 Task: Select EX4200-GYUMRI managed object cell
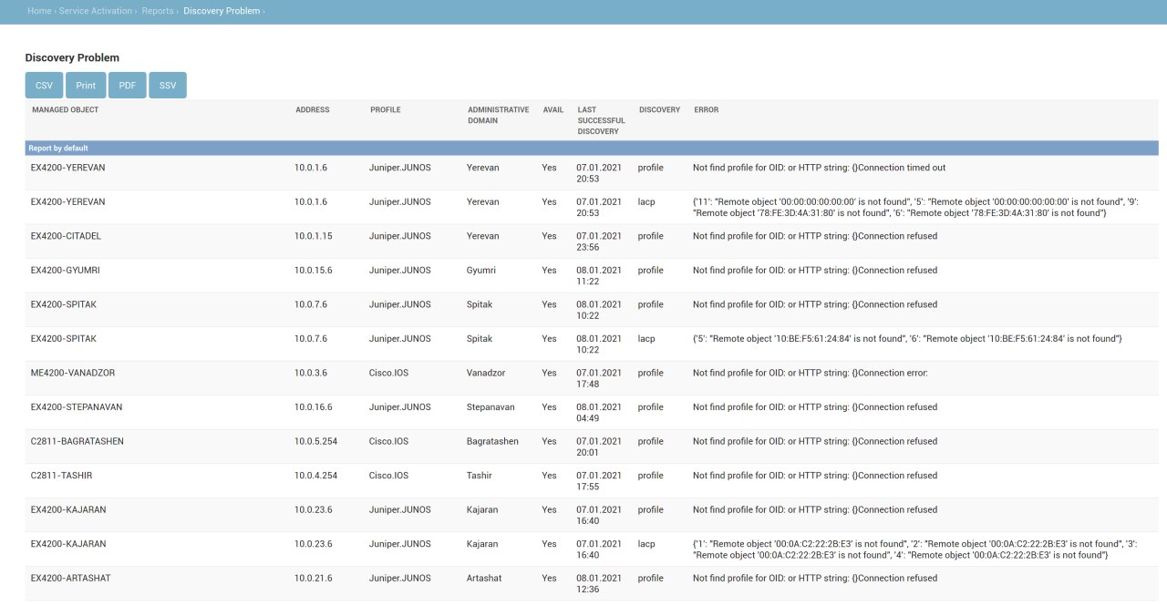point(64,271)
